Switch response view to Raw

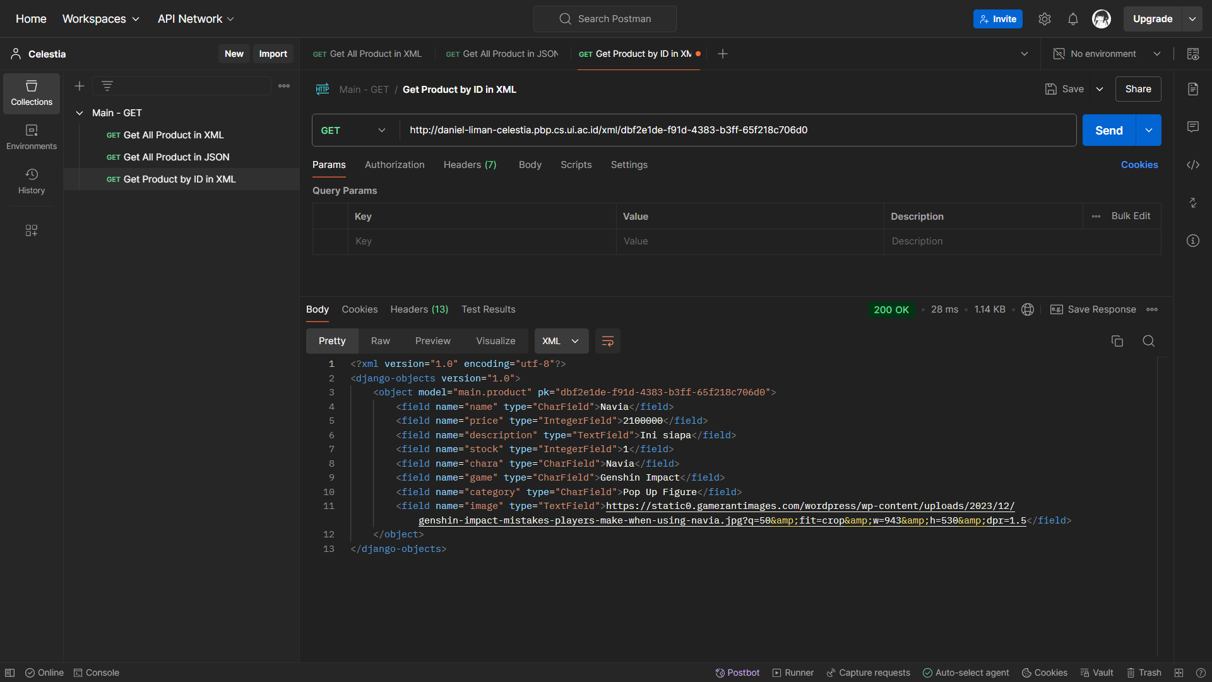[x=380, y=341]
